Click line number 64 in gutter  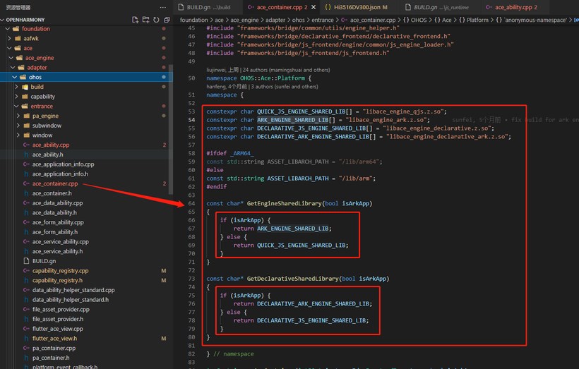(x=191, y=203)
